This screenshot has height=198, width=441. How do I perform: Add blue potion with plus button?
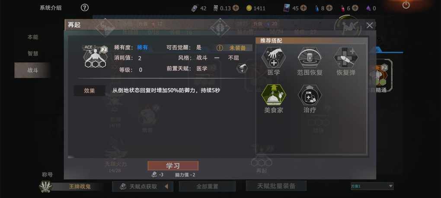click(329, 8)
